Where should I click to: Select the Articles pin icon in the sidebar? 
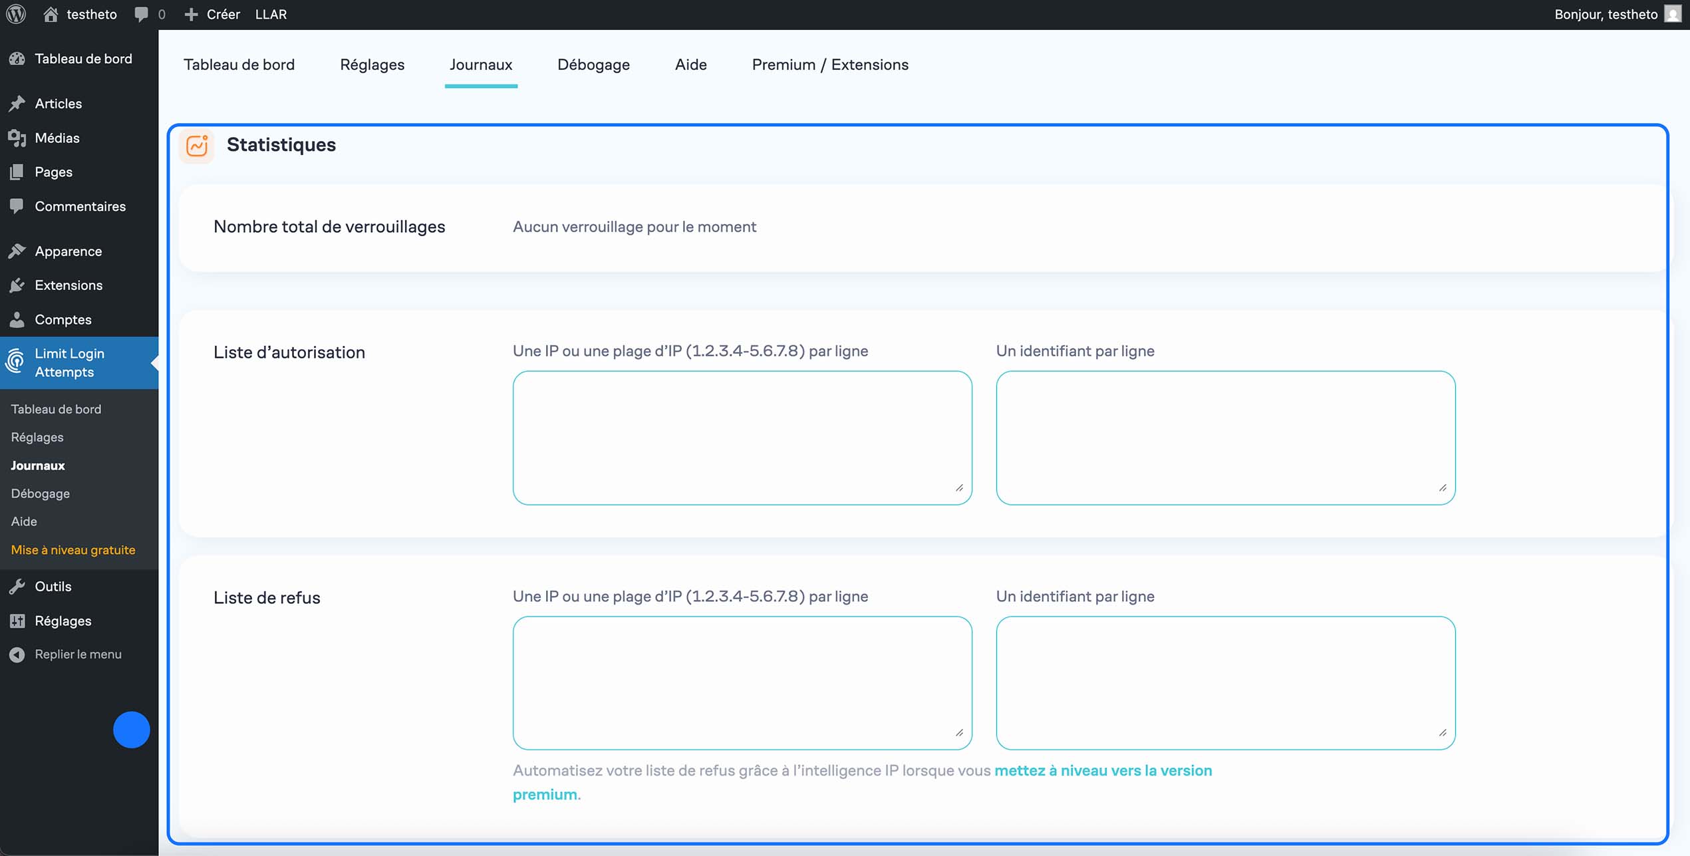pos(18,103)
